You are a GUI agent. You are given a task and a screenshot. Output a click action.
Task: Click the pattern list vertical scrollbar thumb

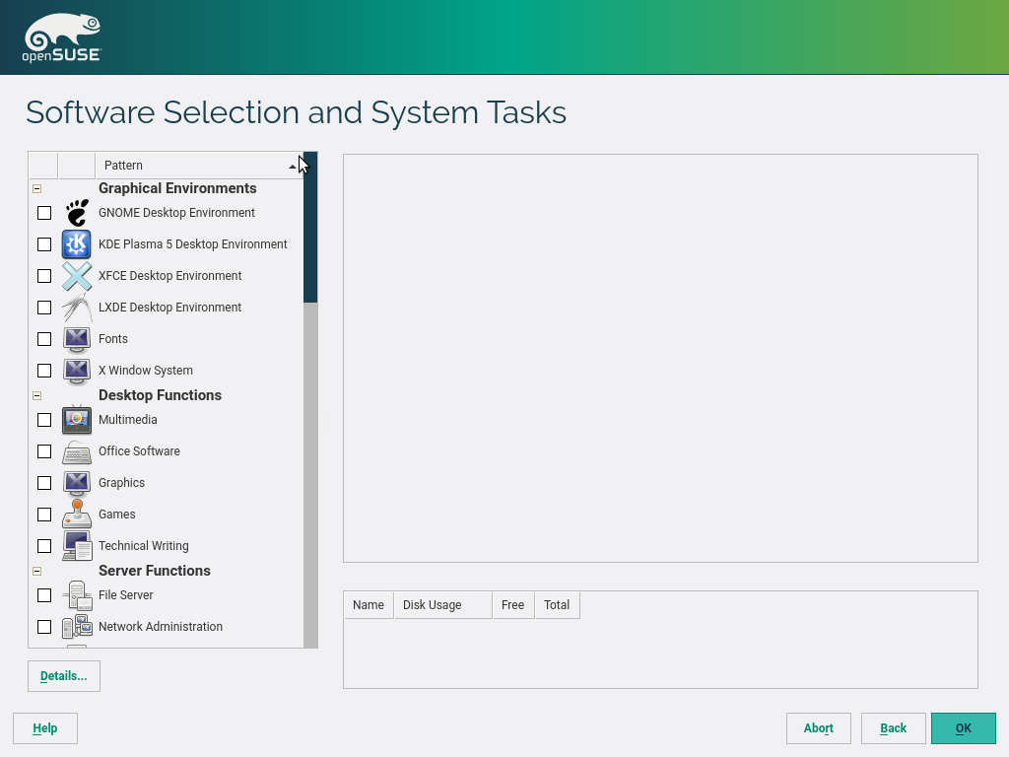[310, 228]
